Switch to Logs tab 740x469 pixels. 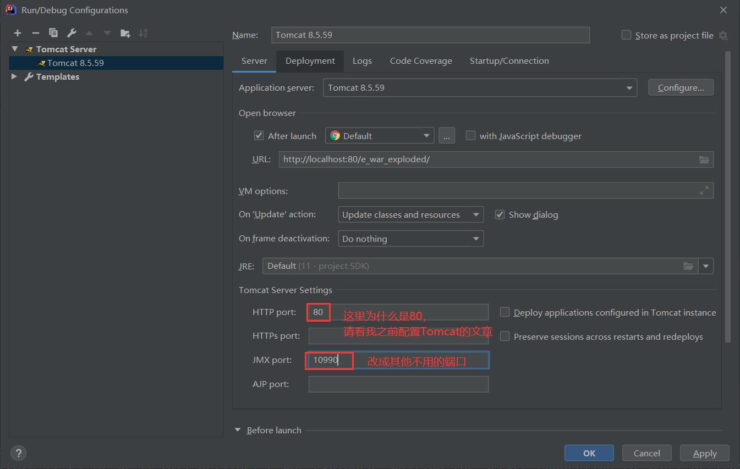pyautogui.click(x=362, y=61)
